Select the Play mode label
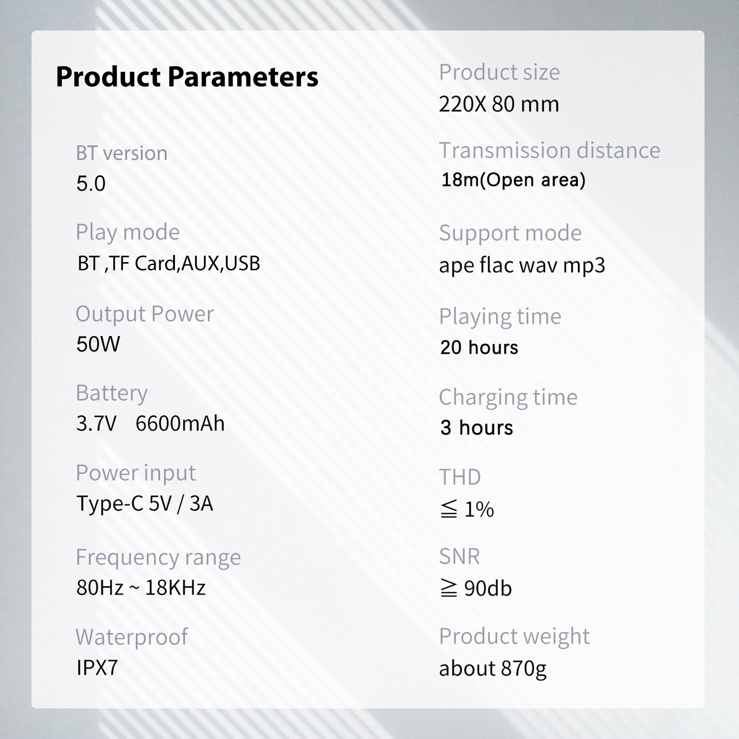Screen dimensions: 739x739 pos(127,232)
